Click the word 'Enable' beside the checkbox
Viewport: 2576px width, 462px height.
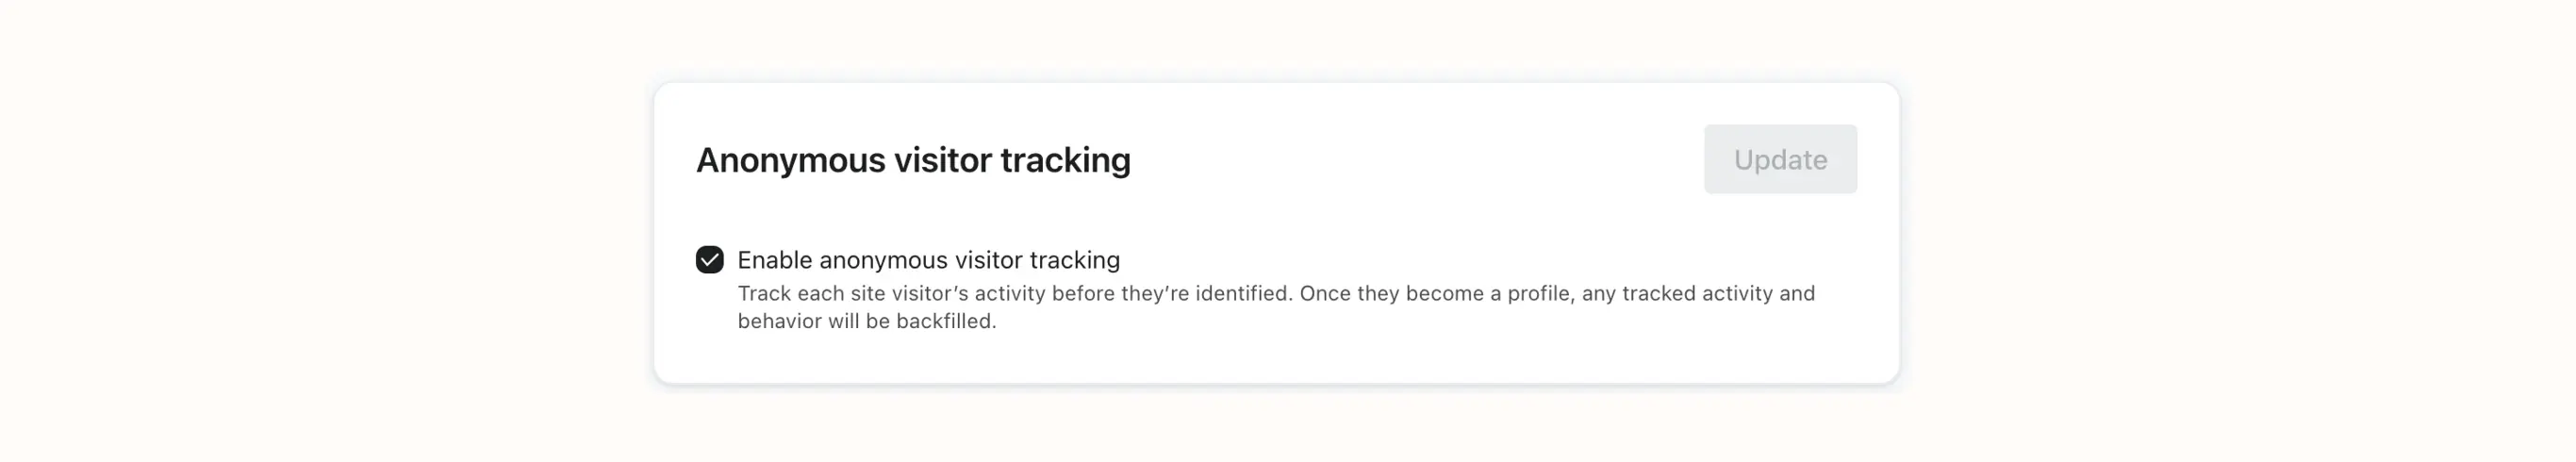(x=774, y=260)
